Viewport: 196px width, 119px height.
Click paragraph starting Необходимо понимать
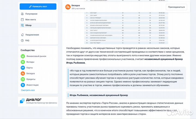click(x=125, y=55)
